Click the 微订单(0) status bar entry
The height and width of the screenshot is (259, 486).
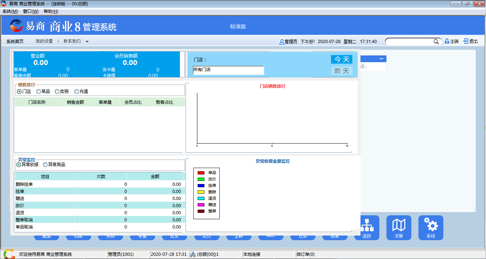pyautogui.click(x=390, y=254)
